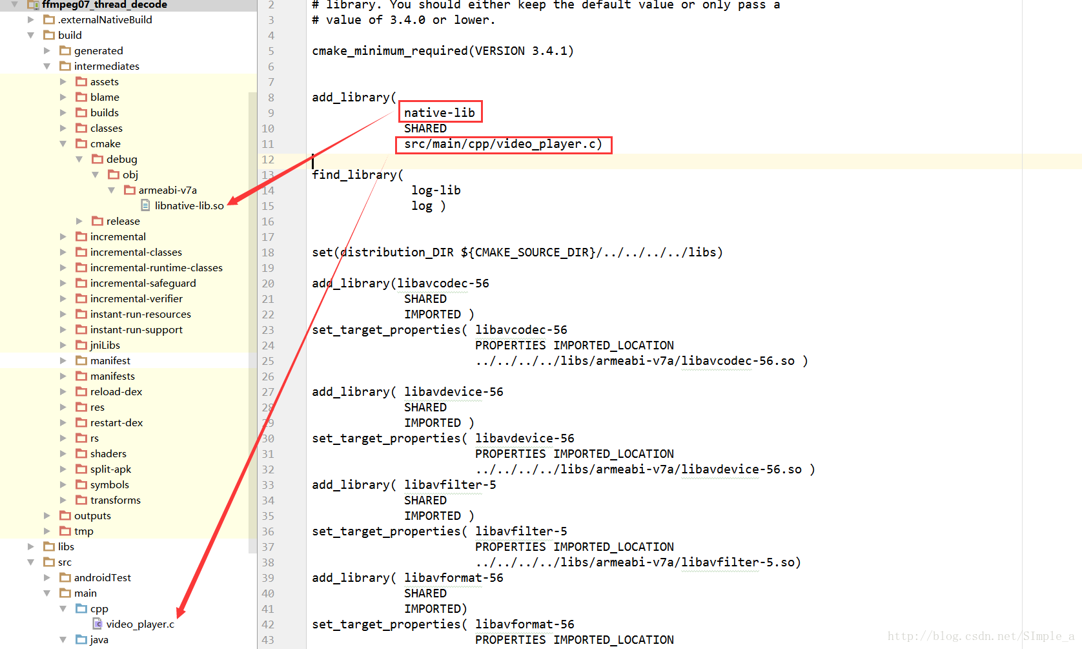This screenshot has height=649, width=1082.
Task: Click the libnative-lib.so file icon
Action: pos(145,205)
